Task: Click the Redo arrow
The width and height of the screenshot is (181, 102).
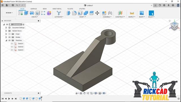Action: point(22,5)
